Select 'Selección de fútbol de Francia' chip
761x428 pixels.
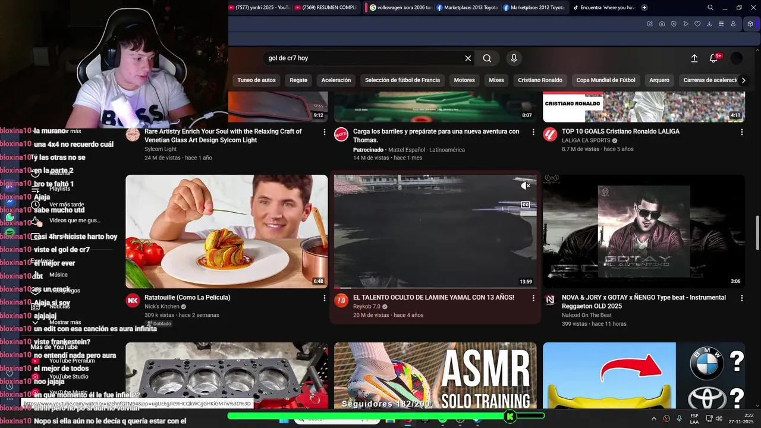[402, 80]
